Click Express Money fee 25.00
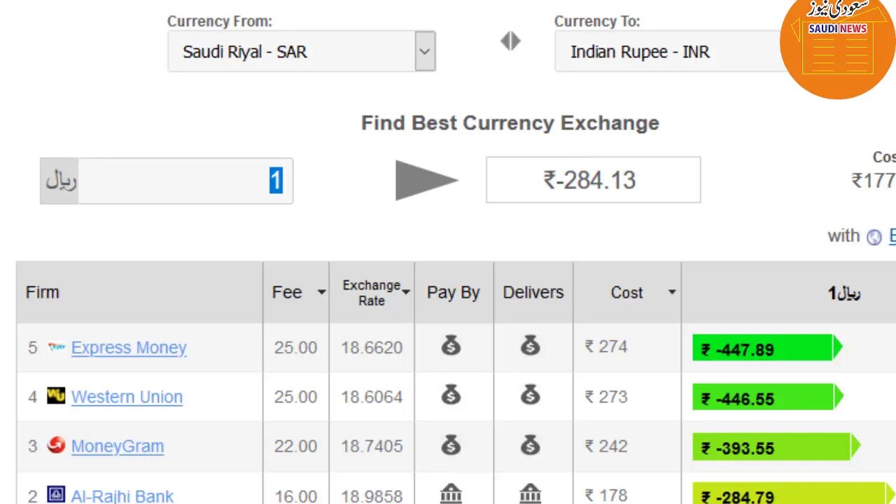This screenshot has height=504, width=896. pyautogui.click(x=295, y=347)
